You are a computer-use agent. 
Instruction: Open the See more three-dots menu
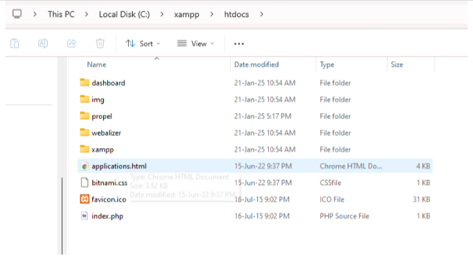pyautogui.click(x=239, y=43)
